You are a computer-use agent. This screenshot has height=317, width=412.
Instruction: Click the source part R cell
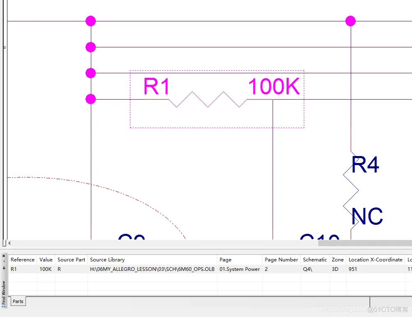pyautogui.click(x=71, y=269)
